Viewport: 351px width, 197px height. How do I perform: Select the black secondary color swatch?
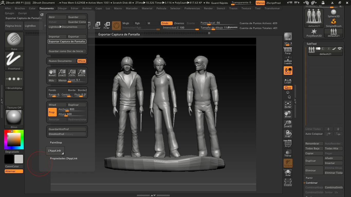9,159
